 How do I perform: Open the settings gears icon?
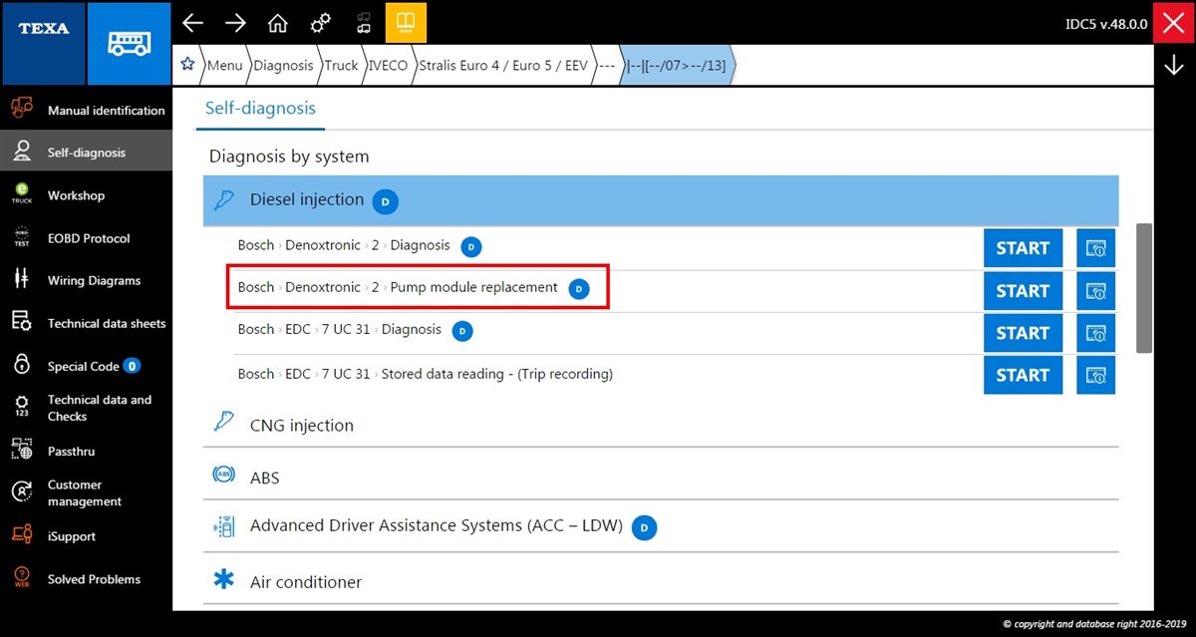tap(321, 23)
